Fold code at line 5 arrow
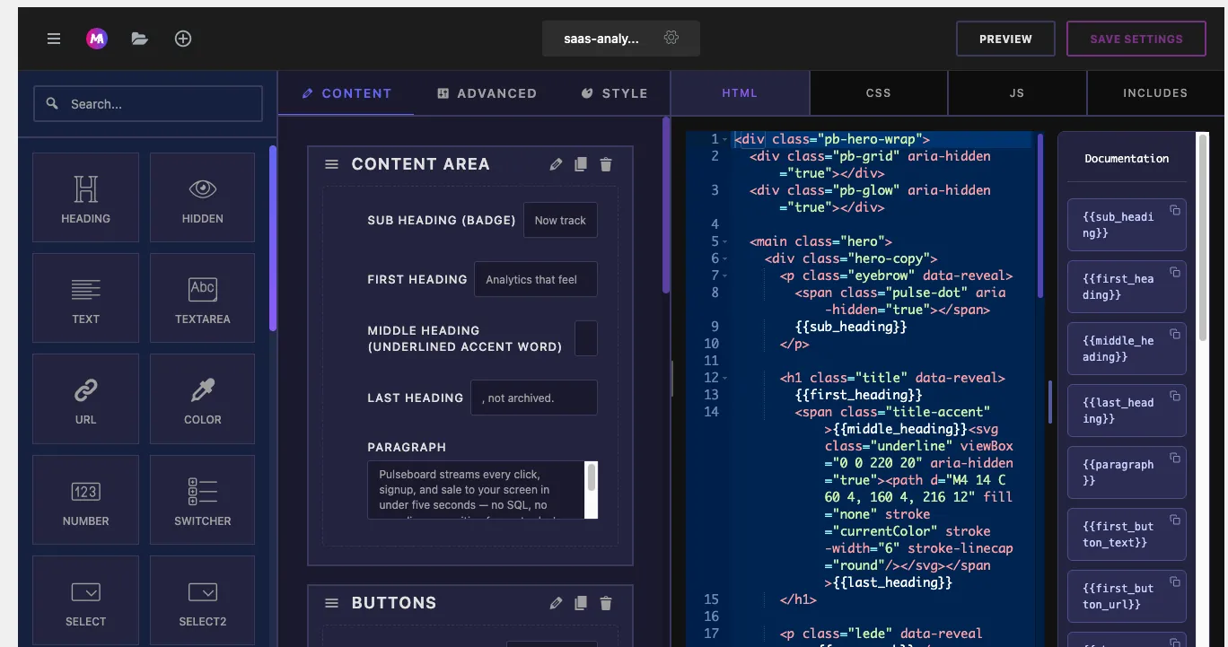The image size is (1228, 647). pos(725,242)
